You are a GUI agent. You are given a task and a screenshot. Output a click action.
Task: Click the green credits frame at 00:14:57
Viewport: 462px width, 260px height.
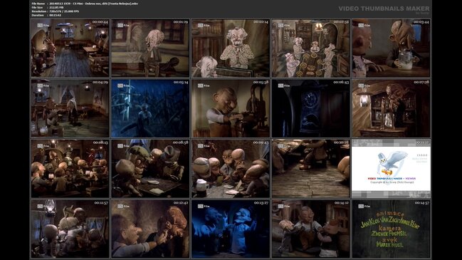(391, 229)
